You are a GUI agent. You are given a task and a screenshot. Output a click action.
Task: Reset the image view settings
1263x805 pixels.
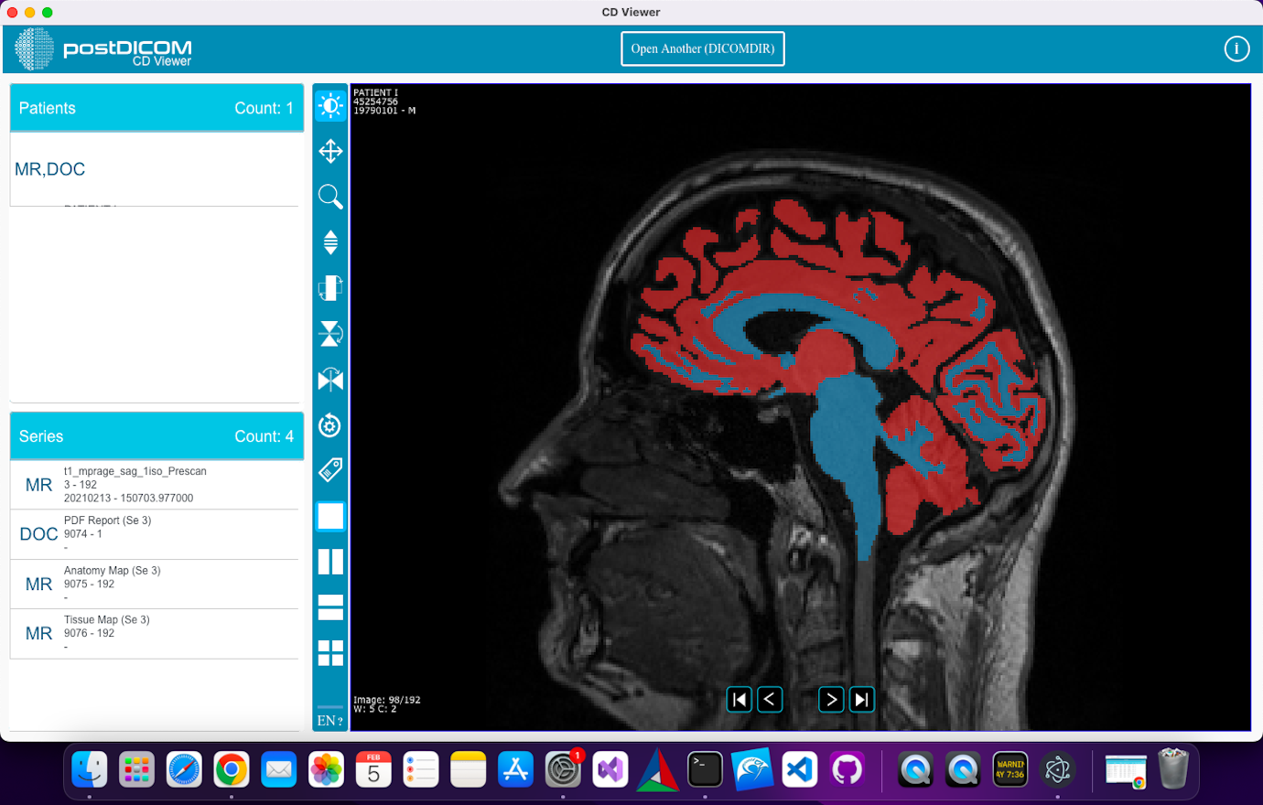click(329, 425)
